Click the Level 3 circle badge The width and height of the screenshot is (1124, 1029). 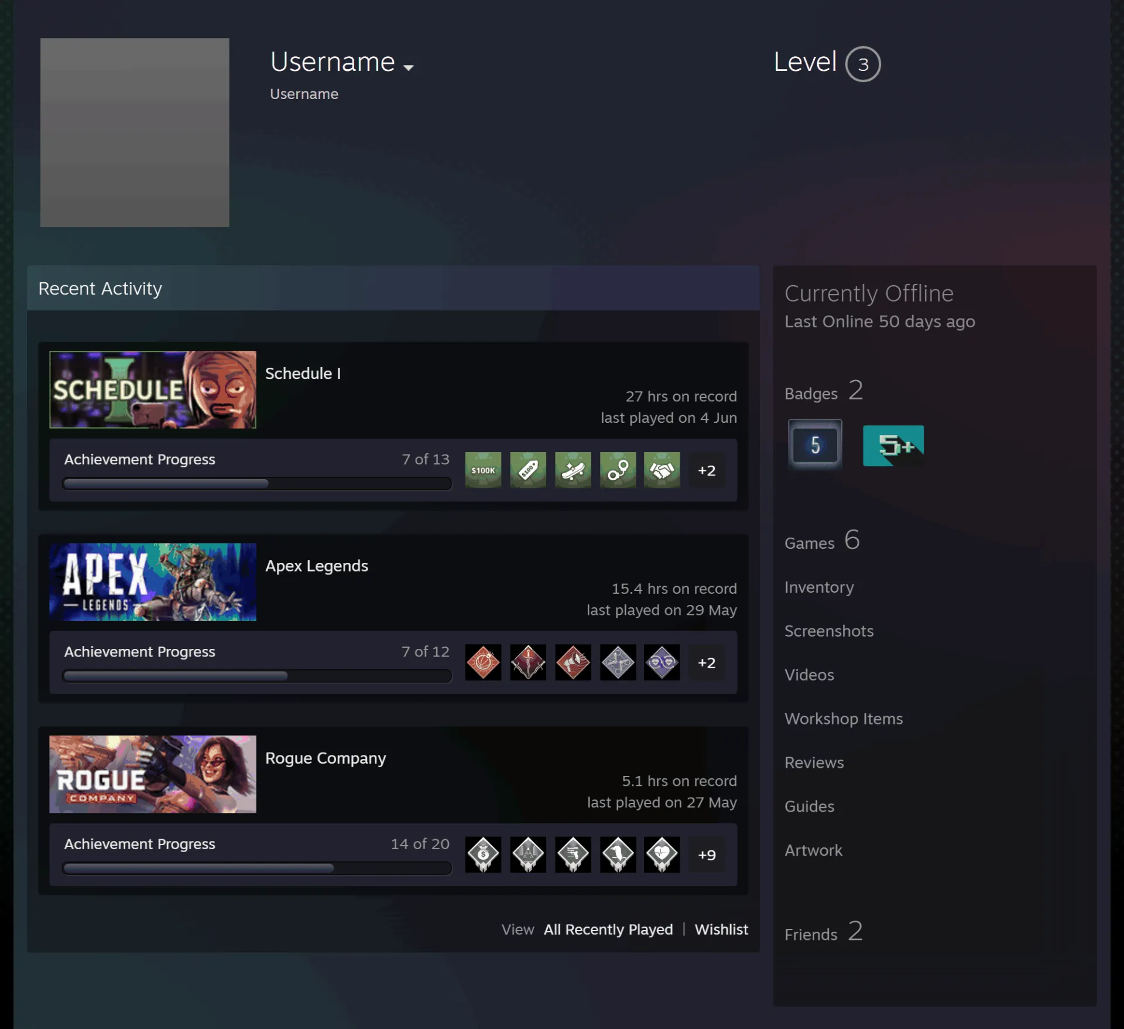pos(863,64)
